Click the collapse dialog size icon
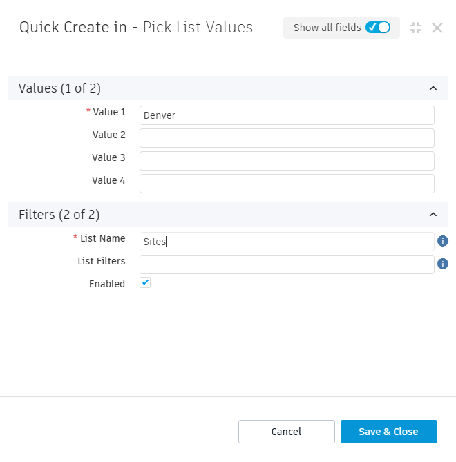The image size is (456, 462). click(x=415, y=28)
